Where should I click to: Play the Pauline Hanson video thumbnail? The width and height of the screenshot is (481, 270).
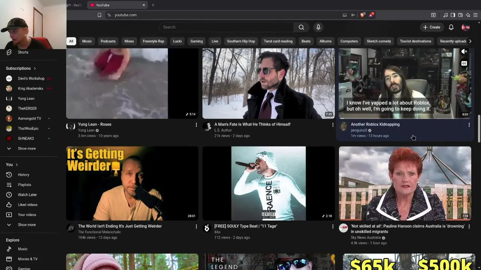pos(405,183)
